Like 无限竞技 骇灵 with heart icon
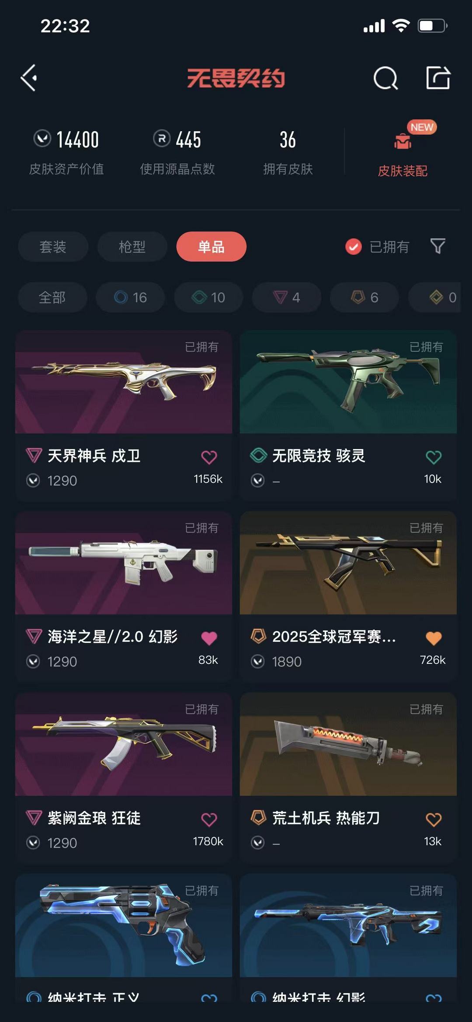Image resolution: width=472 pixels, height=1022 pixels. (434, 457)
